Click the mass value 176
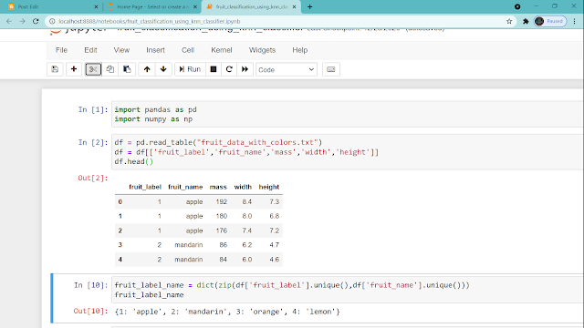 pyautogui.click(x=221, y=231)
